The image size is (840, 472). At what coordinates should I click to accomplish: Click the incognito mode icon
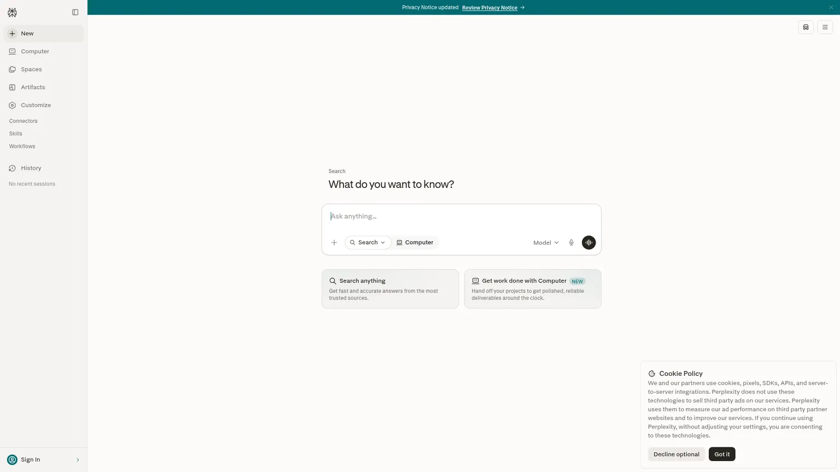pyautogui.click(x=806, y=27)
